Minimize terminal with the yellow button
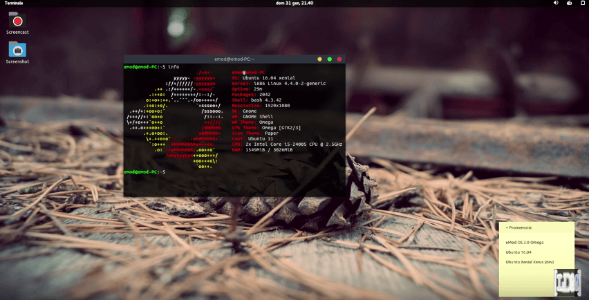Screen dimensions: 589x300 (x=319, y=59)
